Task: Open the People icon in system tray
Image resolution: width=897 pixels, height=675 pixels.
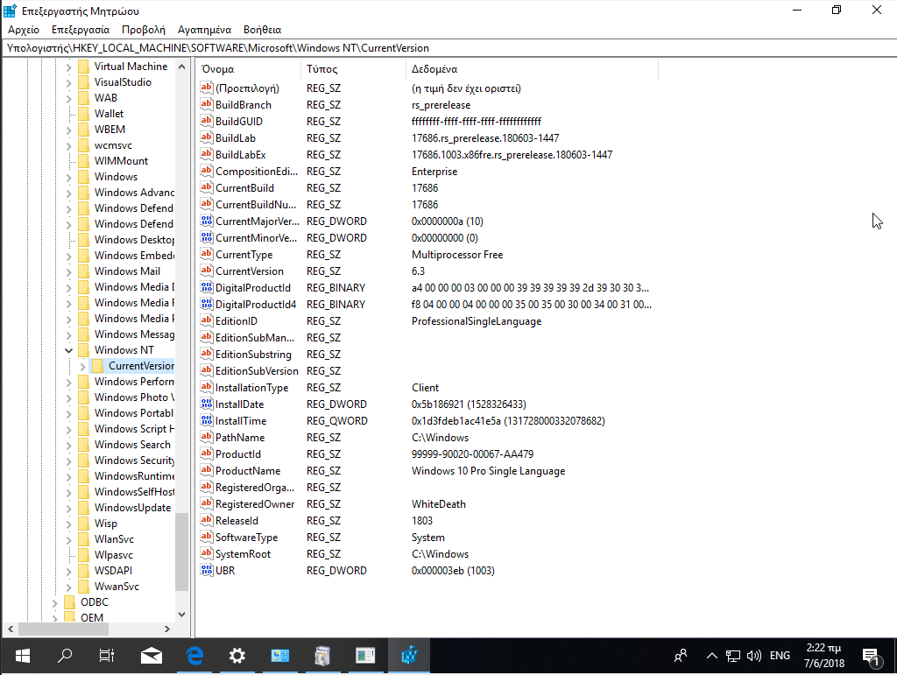Action: coord(680,656)
